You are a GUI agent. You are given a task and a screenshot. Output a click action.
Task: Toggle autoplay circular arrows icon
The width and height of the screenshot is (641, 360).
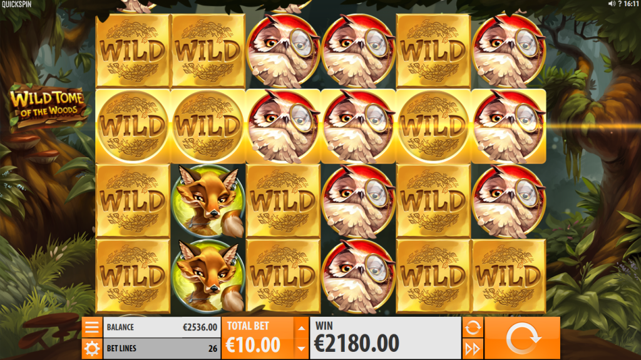(473, 327)
